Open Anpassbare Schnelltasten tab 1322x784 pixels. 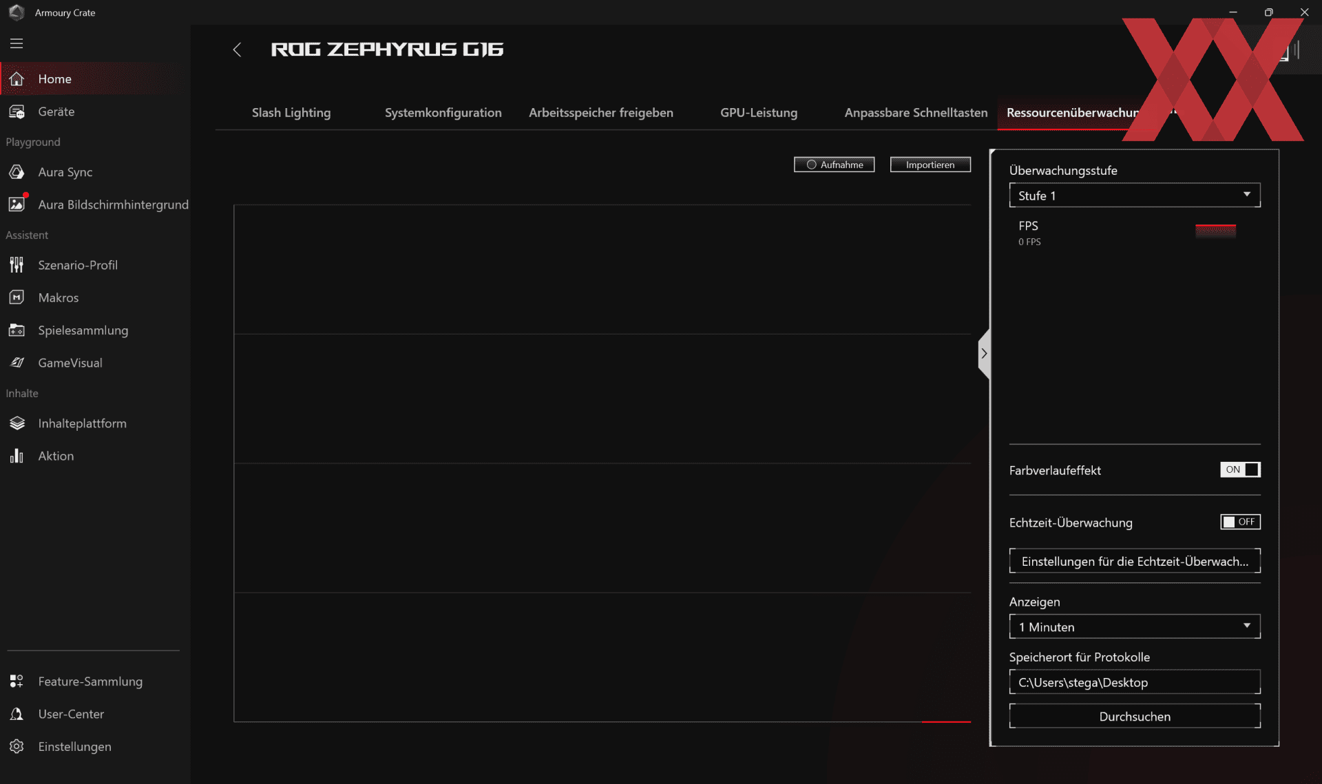pos(916,113)
